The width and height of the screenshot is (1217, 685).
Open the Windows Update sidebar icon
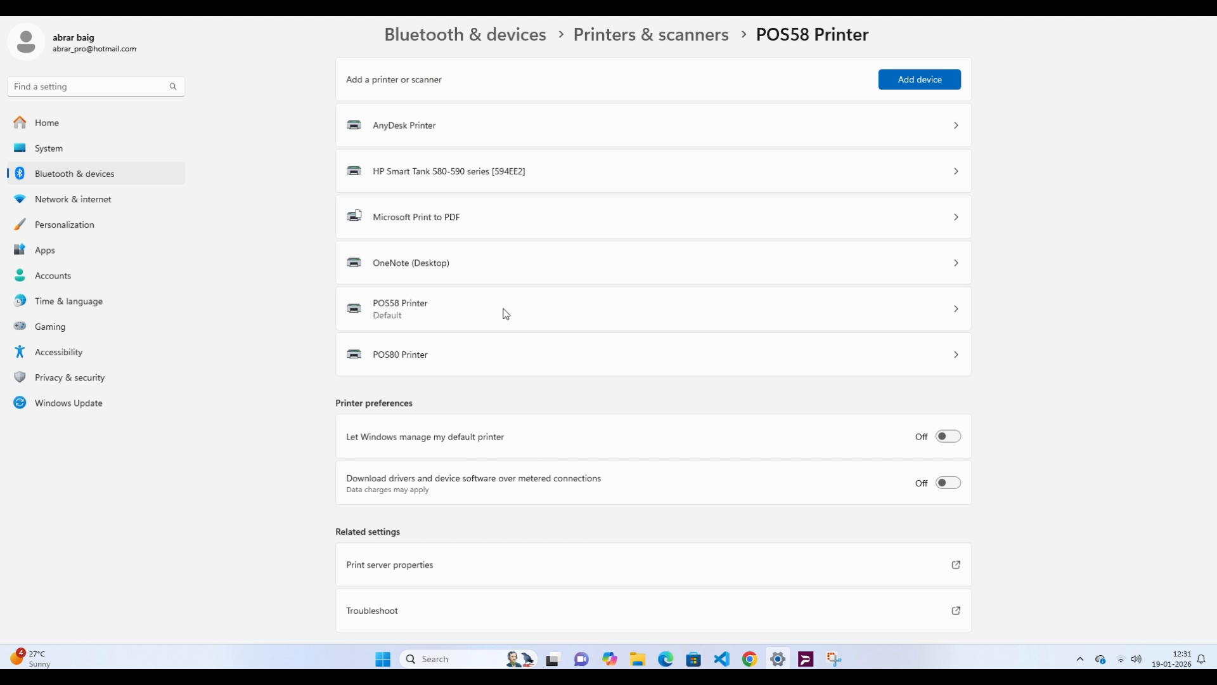pos(20,403)
